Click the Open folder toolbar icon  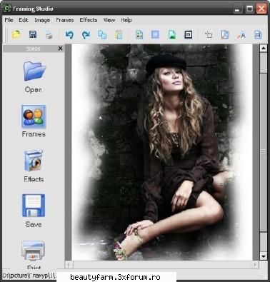(16, 35)
